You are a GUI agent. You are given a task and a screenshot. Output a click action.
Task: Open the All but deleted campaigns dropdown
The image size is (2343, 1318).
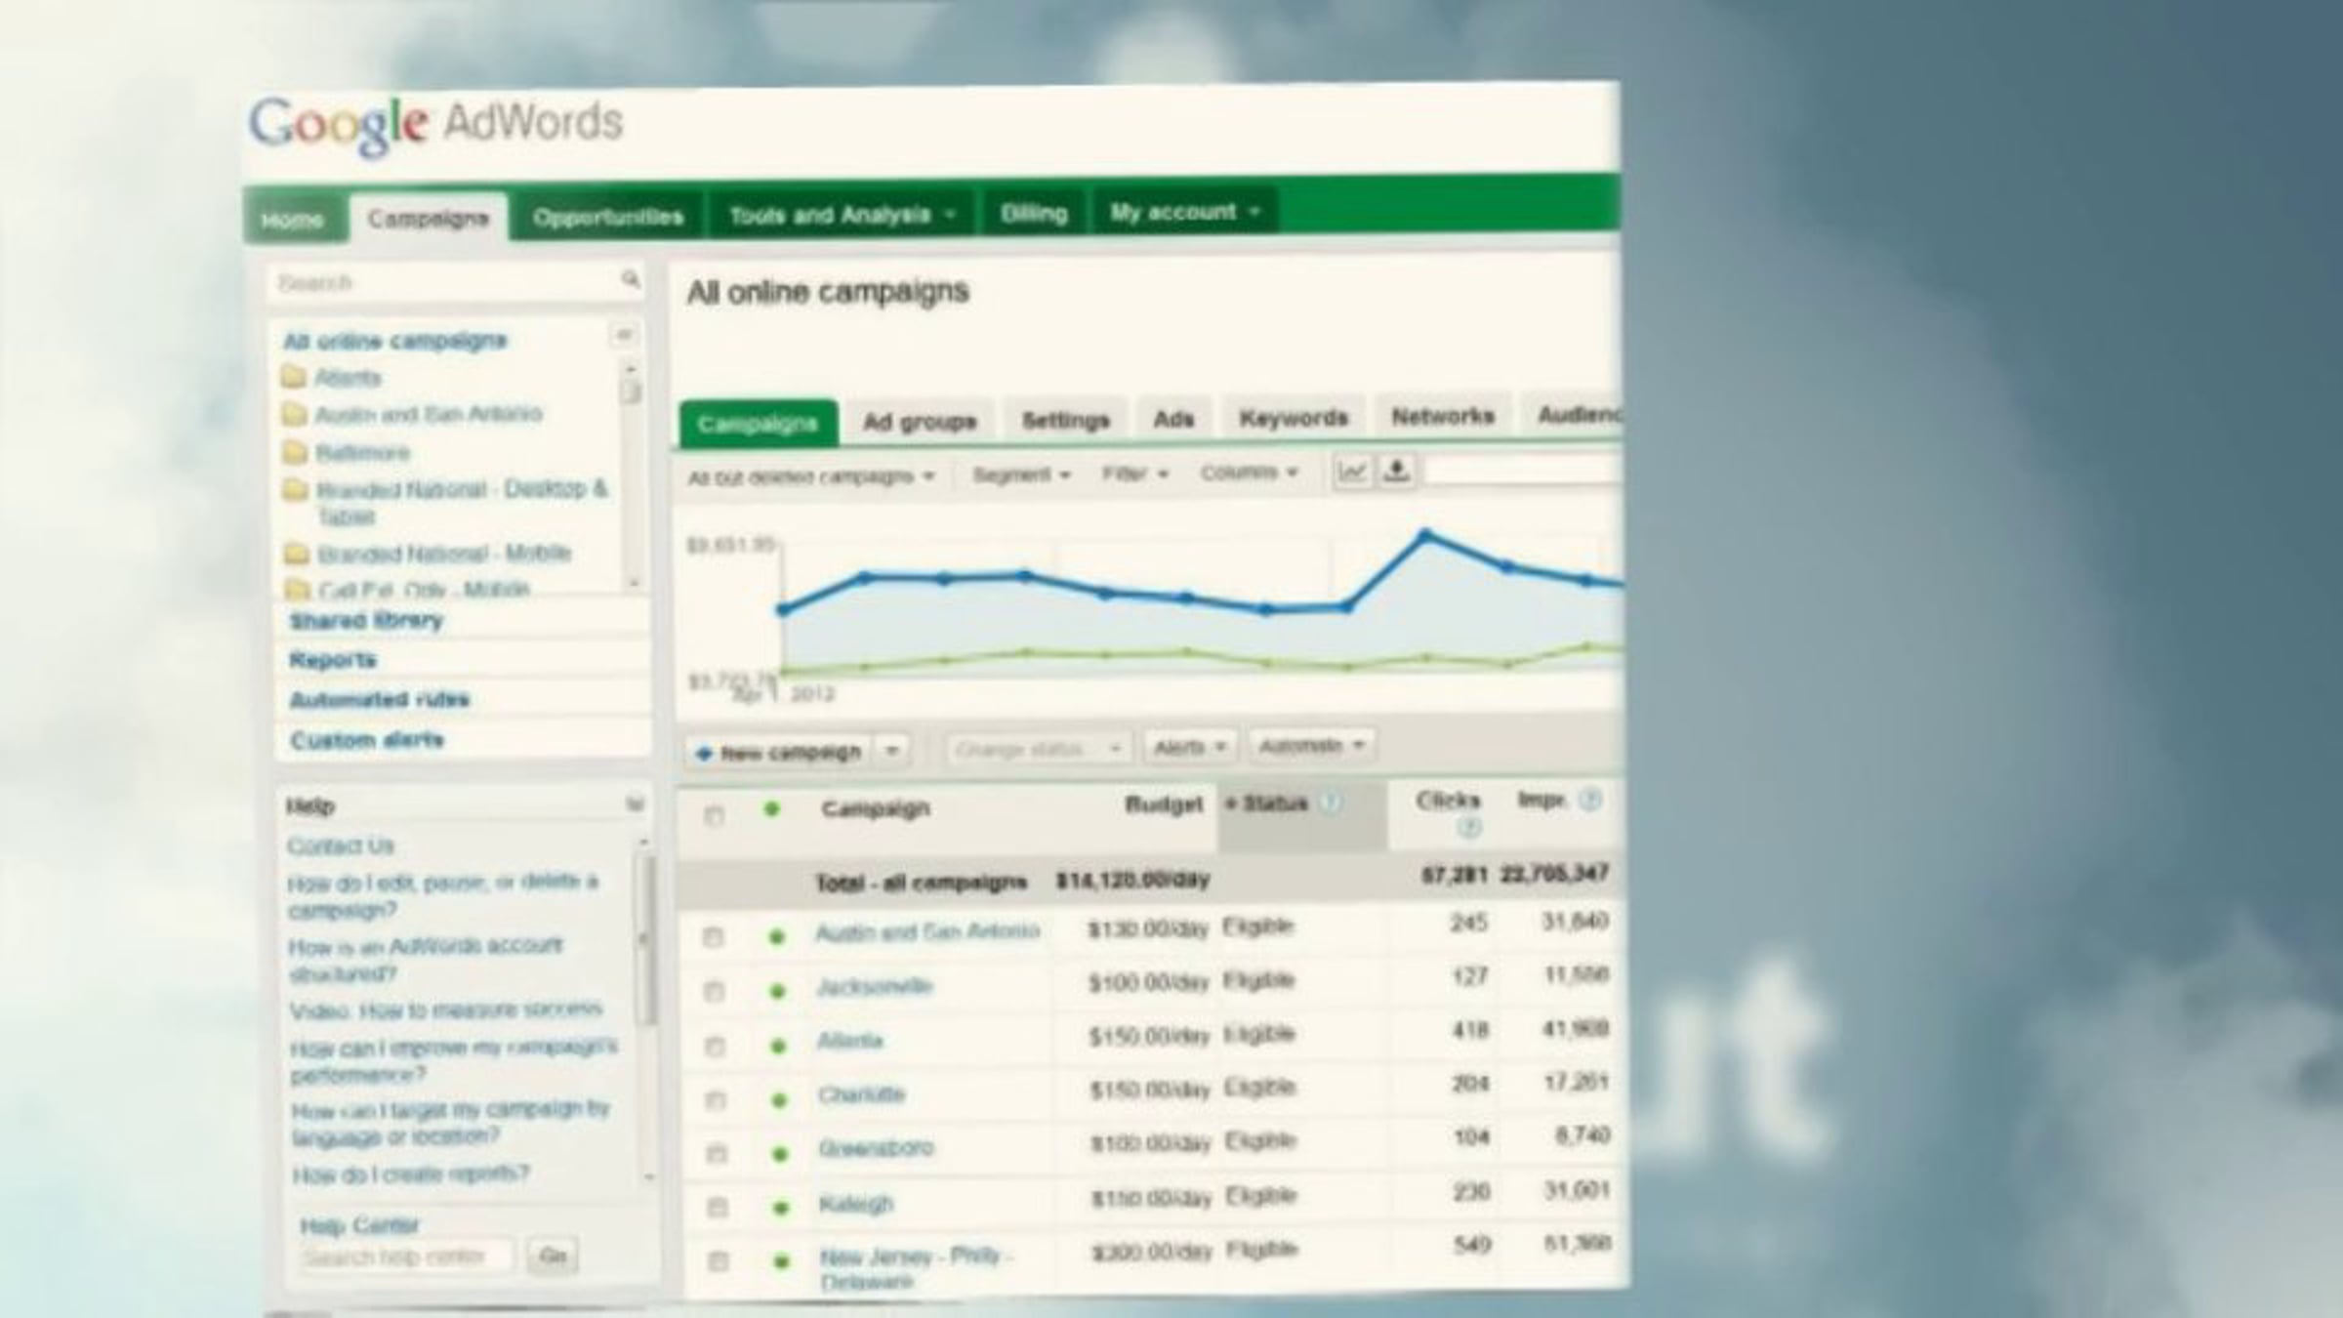tap(811, 476)
